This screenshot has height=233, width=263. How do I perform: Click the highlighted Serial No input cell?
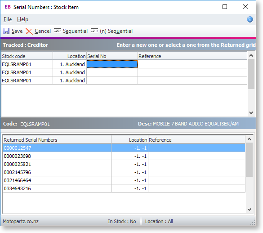112,64
